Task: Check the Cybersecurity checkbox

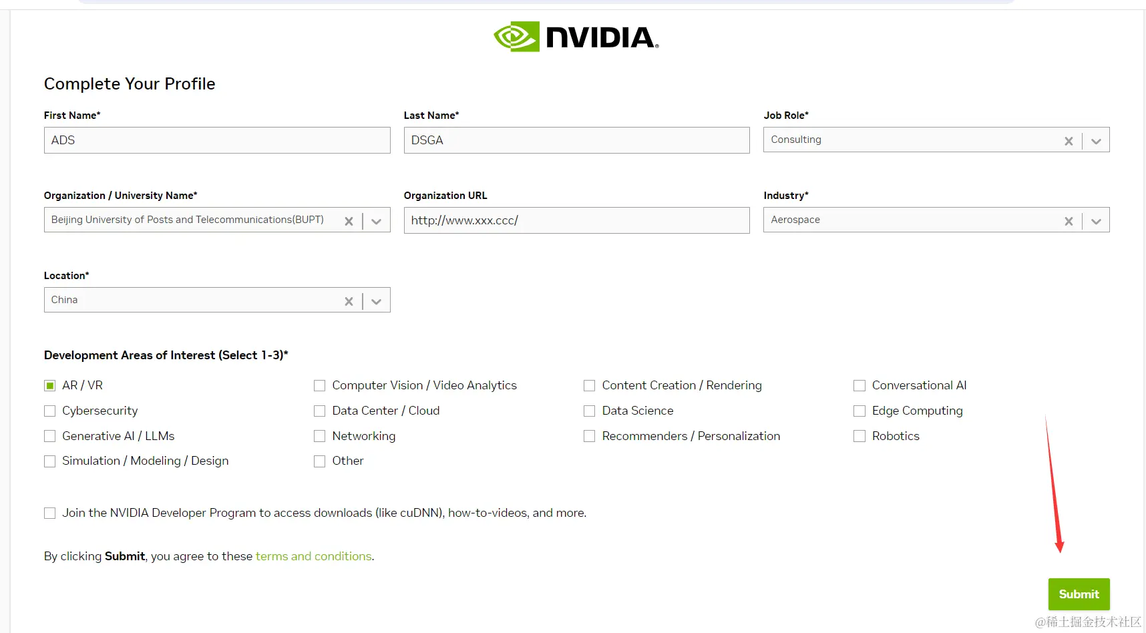Action: coord(49,411)
